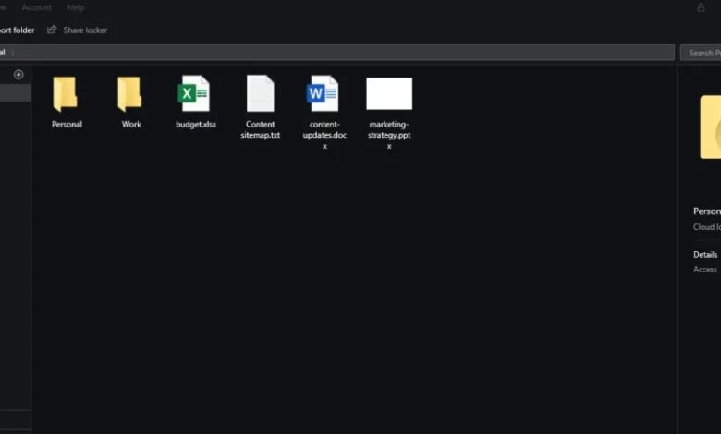Select the content-updates.docx Word icon
Viewport: 721px width, 434px height.
pyautogui.click(x=323, y=93)
